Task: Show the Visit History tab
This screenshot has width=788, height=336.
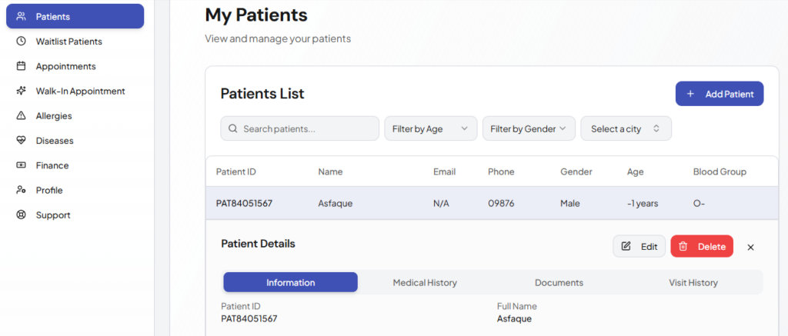Action: pyautogui.click(x=693, y=282)
